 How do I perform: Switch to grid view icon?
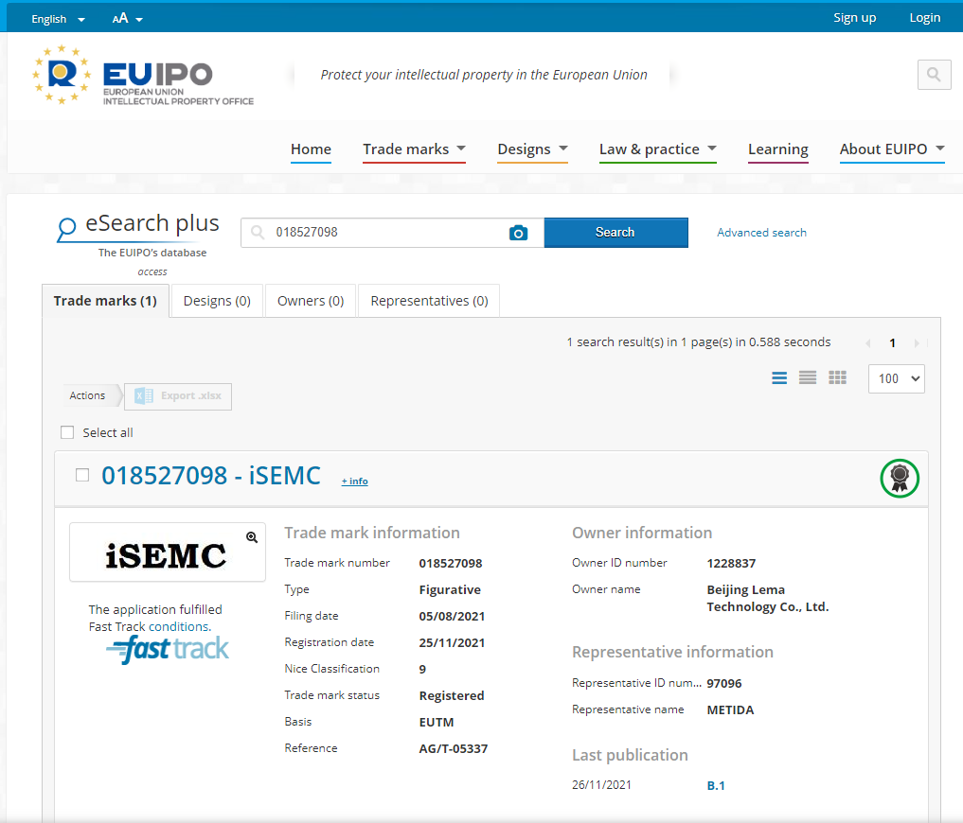coord(837,378)
